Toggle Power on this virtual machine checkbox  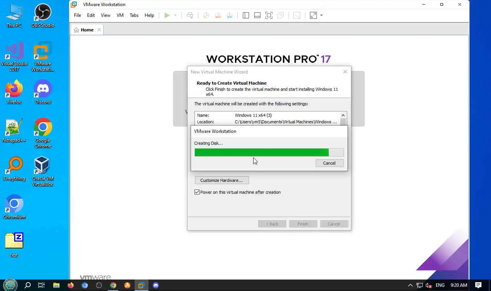point(197,192)
